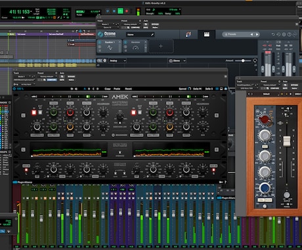Click the record button in Pro Tools transport
This screenshot has width=302, height=250.
pyautogui.click(x=127, y=11)
